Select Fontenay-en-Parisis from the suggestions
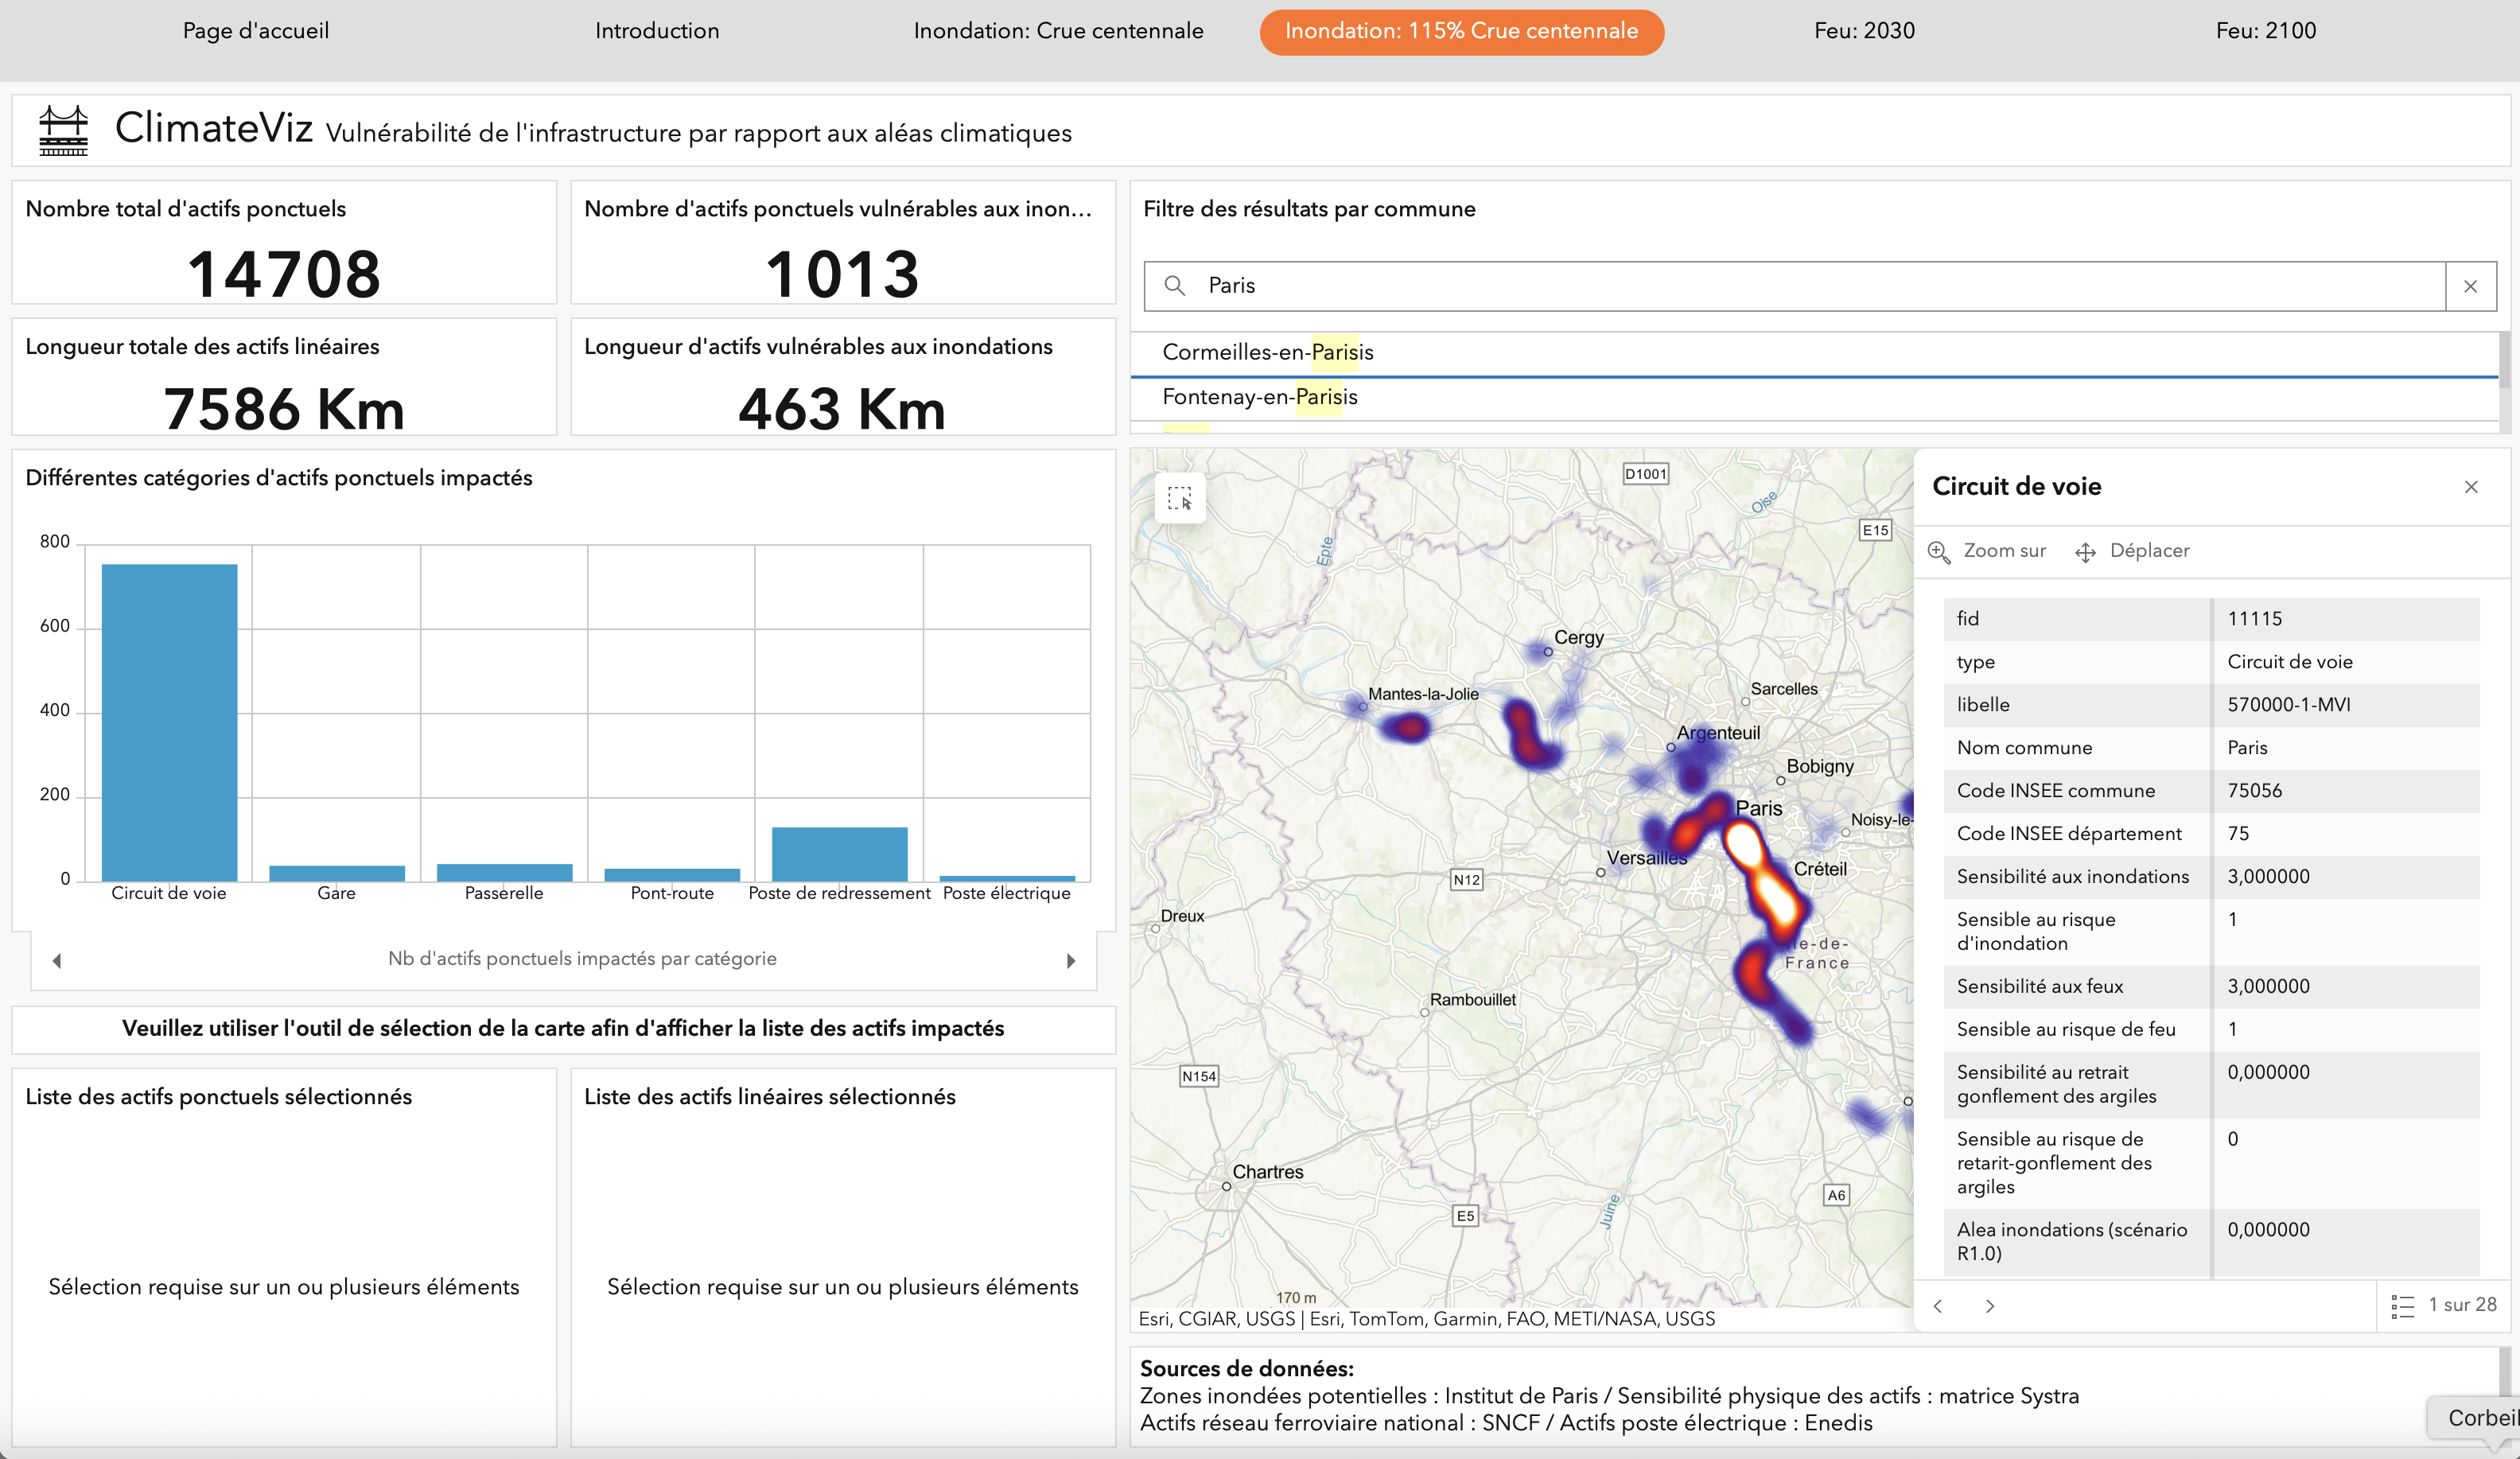The height and width of the screenshot is (1459, 2520). (1259, 398)
